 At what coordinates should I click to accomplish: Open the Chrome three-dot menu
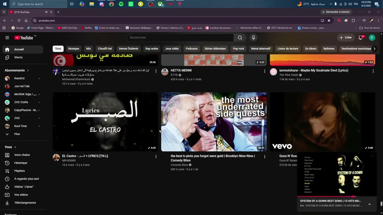pyautogui.click(x=379, y=21)
